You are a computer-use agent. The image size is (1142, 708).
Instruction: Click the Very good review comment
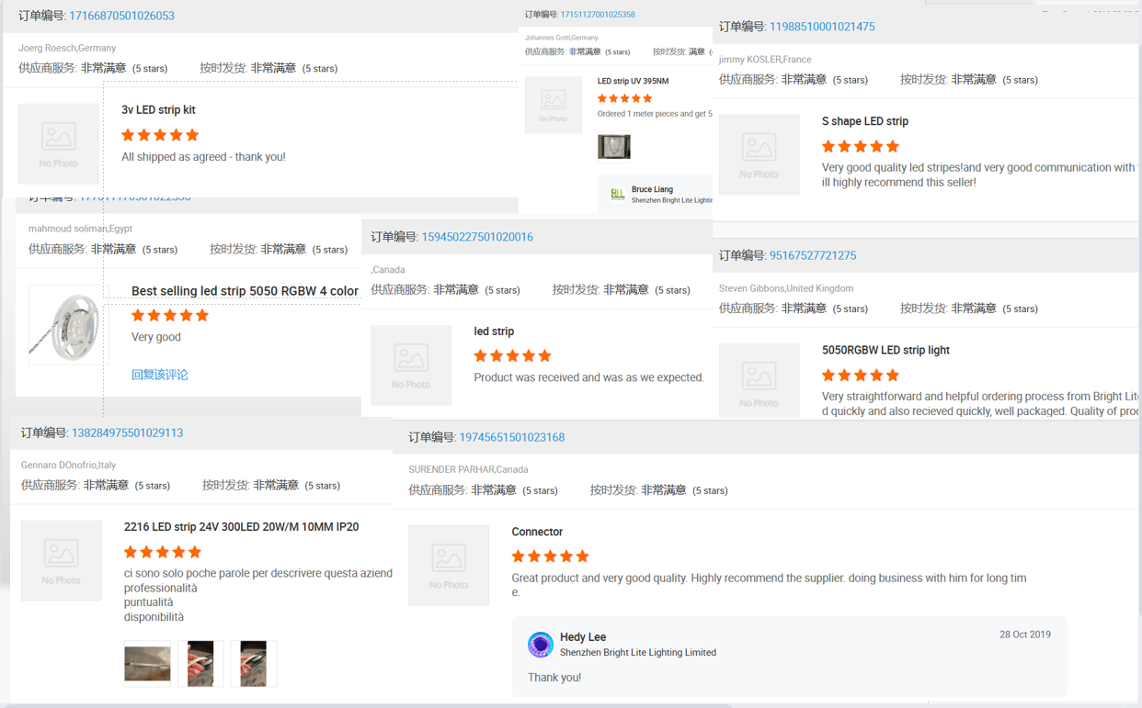click(156, 337)
